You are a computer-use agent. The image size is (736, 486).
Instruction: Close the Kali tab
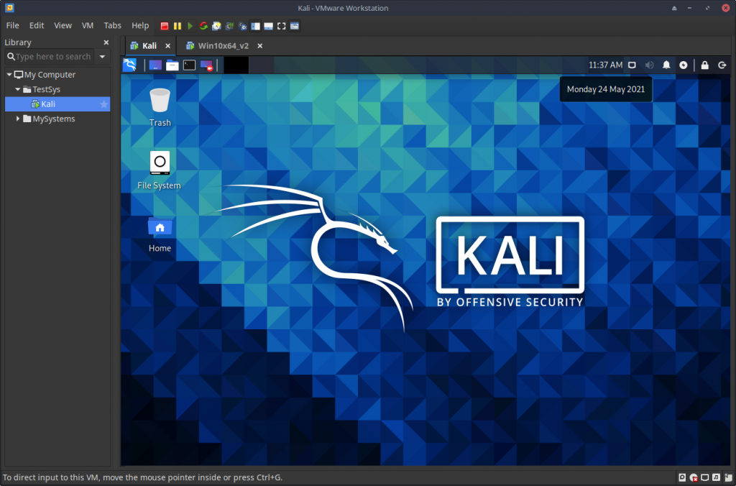(x=167, y=45)
